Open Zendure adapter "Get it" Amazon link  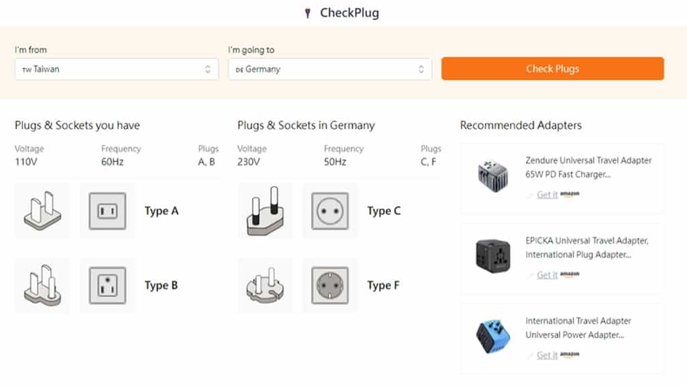[x=547, y=195]
